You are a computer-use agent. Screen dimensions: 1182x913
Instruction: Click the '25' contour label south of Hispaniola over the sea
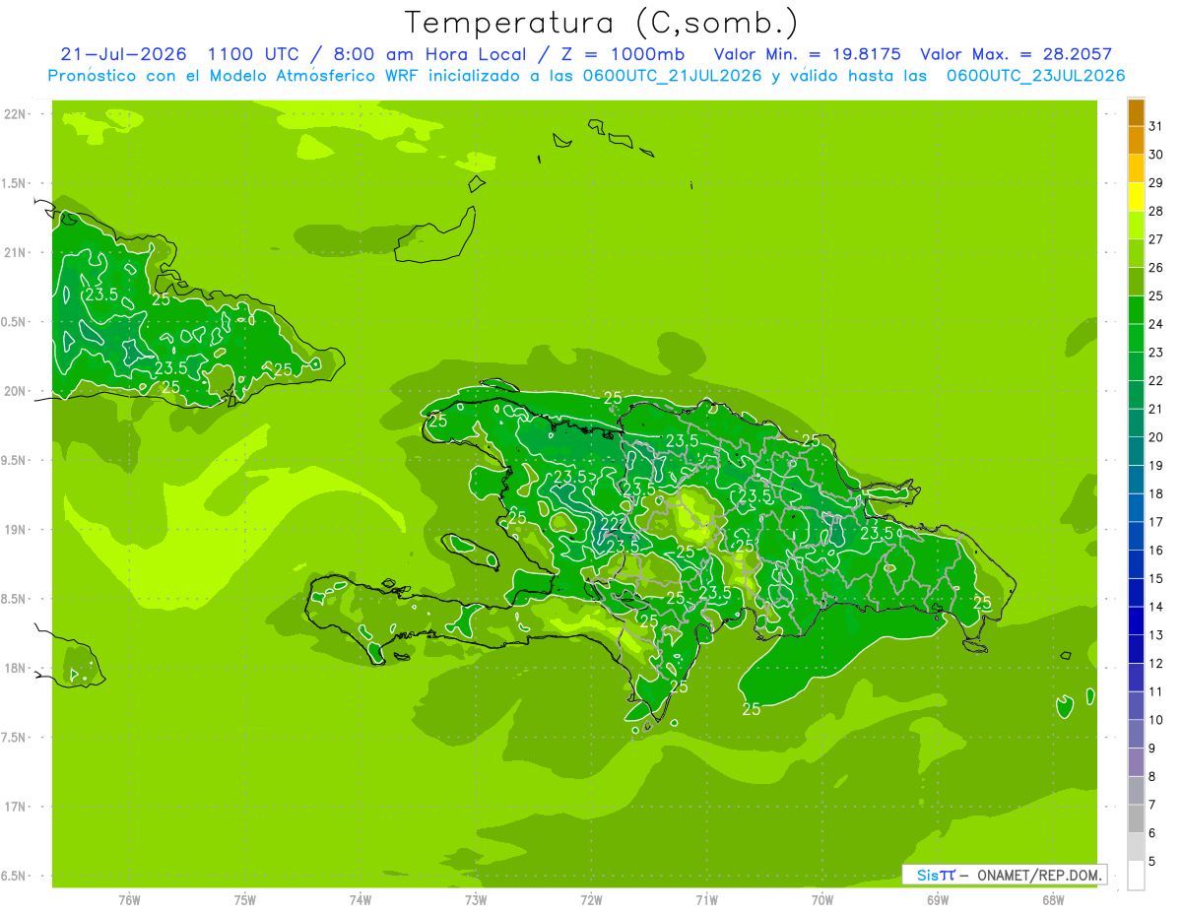tap(752, 708)
